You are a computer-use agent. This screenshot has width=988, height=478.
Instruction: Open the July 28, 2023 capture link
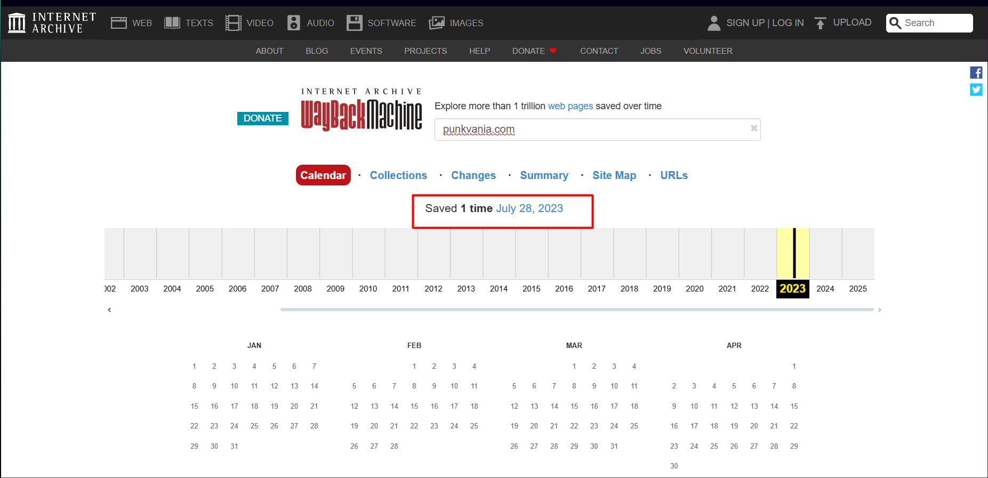coord(529,208)
